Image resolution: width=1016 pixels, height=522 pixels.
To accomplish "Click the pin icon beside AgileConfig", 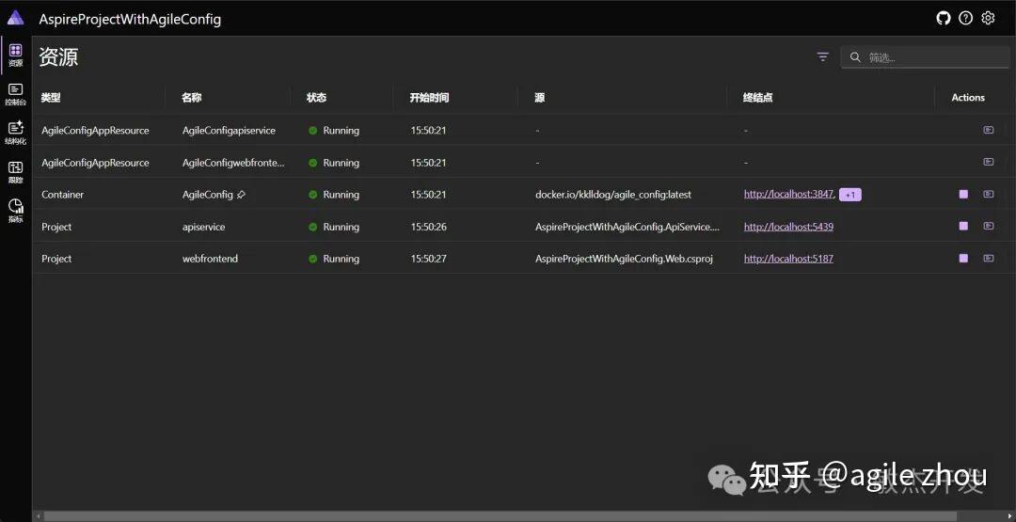I will pyautogui.click(x=241, y=195).
